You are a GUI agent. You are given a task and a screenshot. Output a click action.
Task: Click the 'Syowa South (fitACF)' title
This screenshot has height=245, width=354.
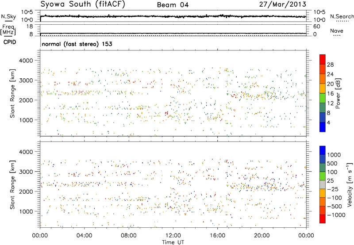[82, 4]
